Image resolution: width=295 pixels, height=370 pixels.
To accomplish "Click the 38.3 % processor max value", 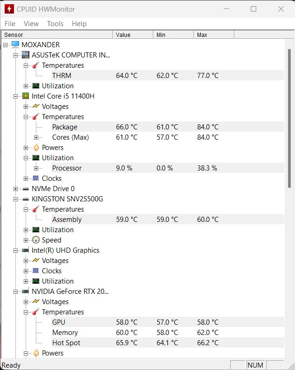I will pos(207,168).
